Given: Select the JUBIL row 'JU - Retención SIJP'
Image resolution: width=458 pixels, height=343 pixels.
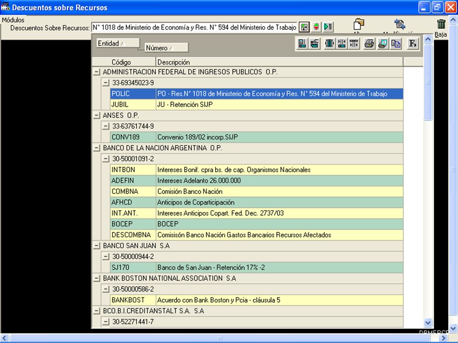Looking at the screenshot, I should click(x=257, y=105).
